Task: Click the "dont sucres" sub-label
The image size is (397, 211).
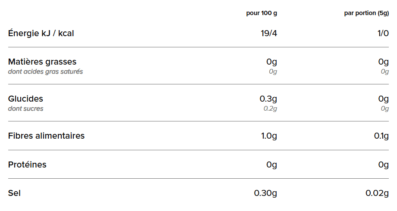Action: [25, 109]
